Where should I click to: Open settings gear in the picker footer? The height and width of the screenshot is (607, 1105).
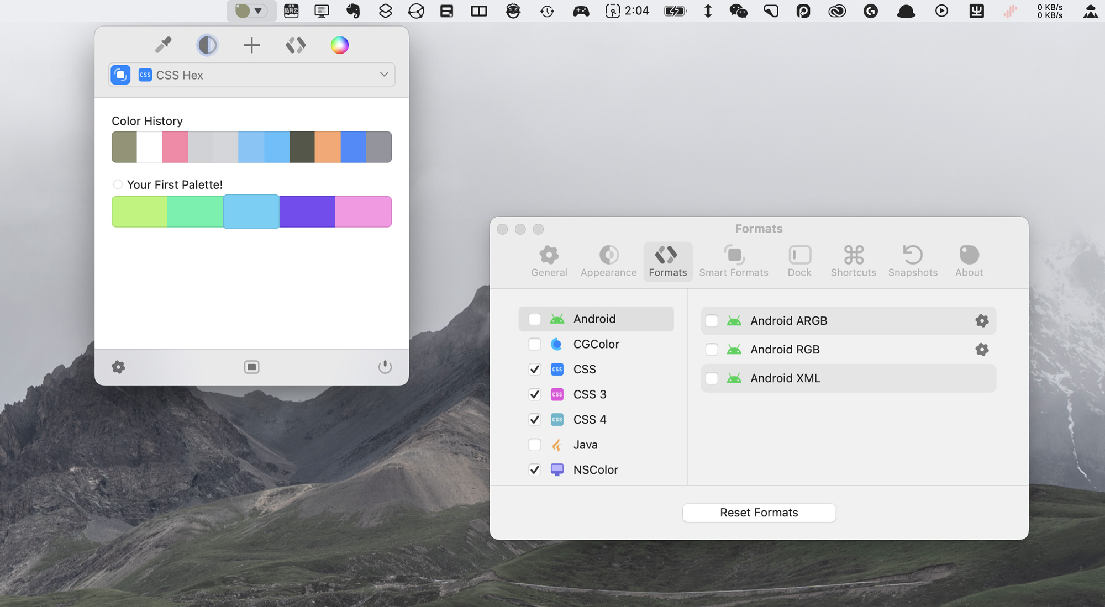tap(118, 367)
